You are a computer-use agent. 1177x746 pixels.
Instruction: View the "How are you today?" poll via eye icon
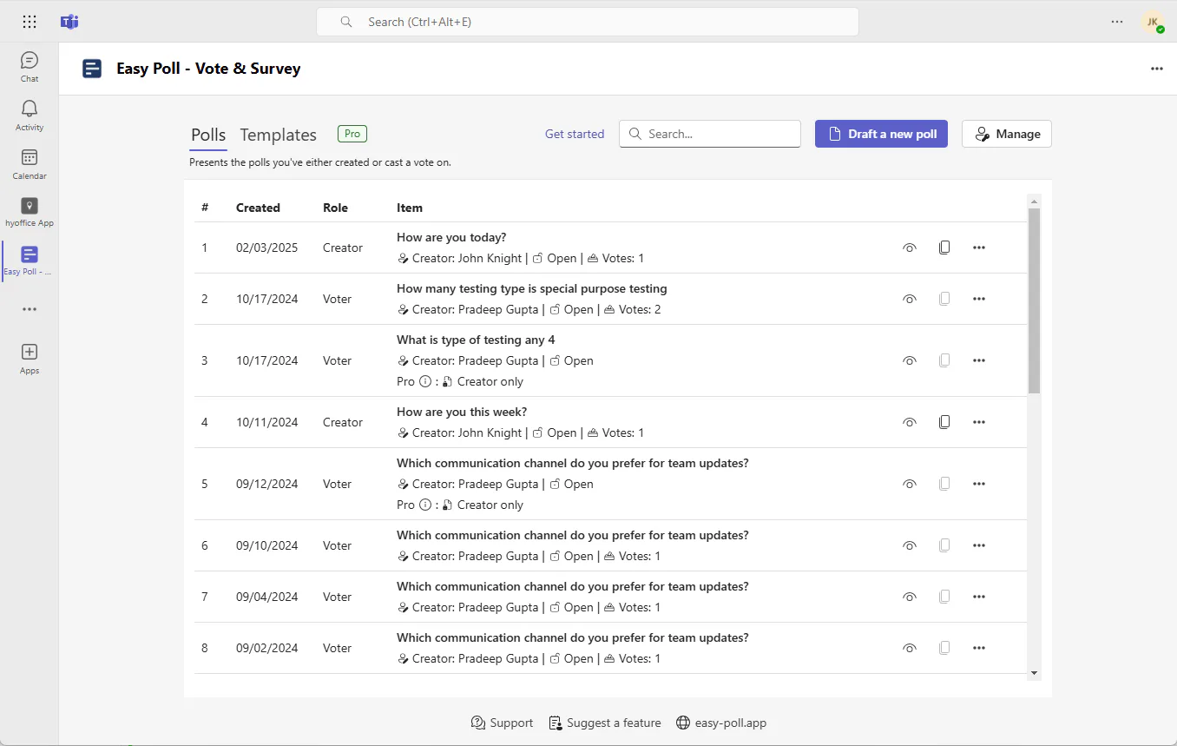910,248
